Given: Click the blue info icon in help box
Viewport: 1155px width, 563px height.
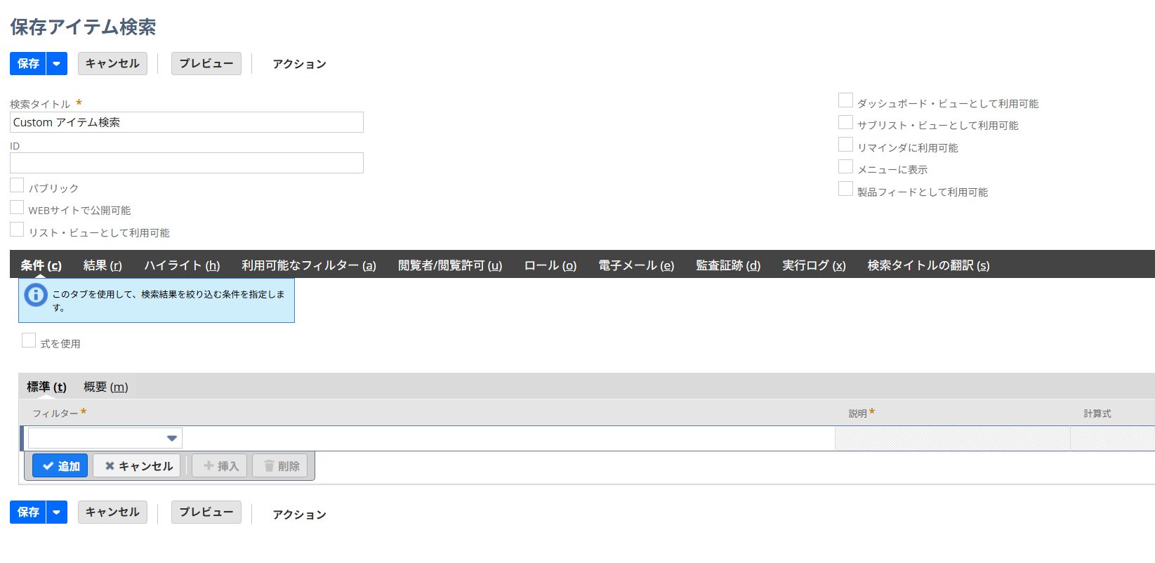Looking at the screenshot, I should [x=36, y=295].
